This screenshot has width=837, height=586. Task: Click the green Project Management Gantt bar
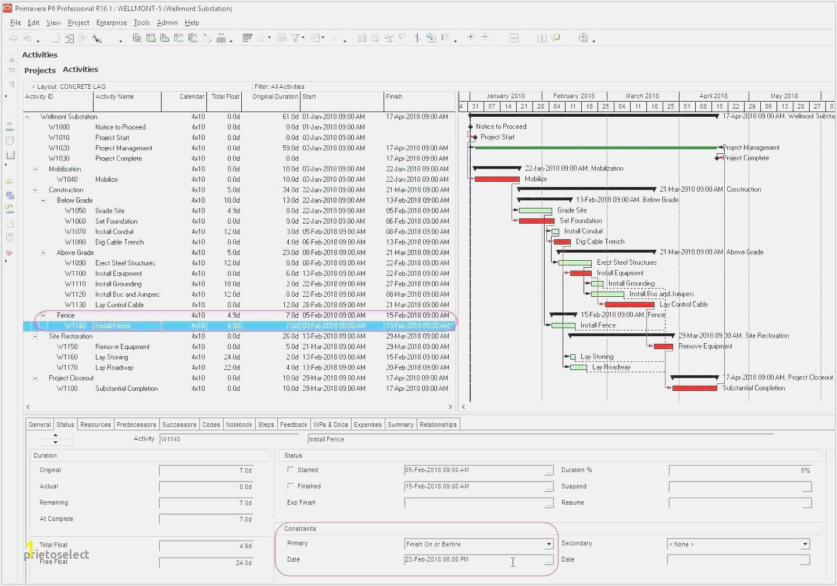pyautogui.click(x=596, y=148)
